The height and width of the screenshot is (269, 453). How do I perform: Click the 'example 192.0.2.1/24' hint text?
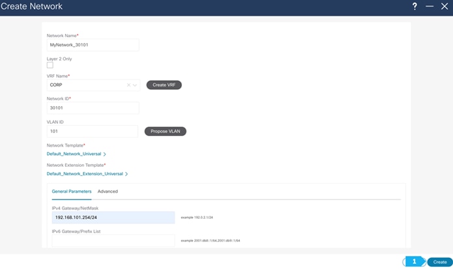(197, 218)
